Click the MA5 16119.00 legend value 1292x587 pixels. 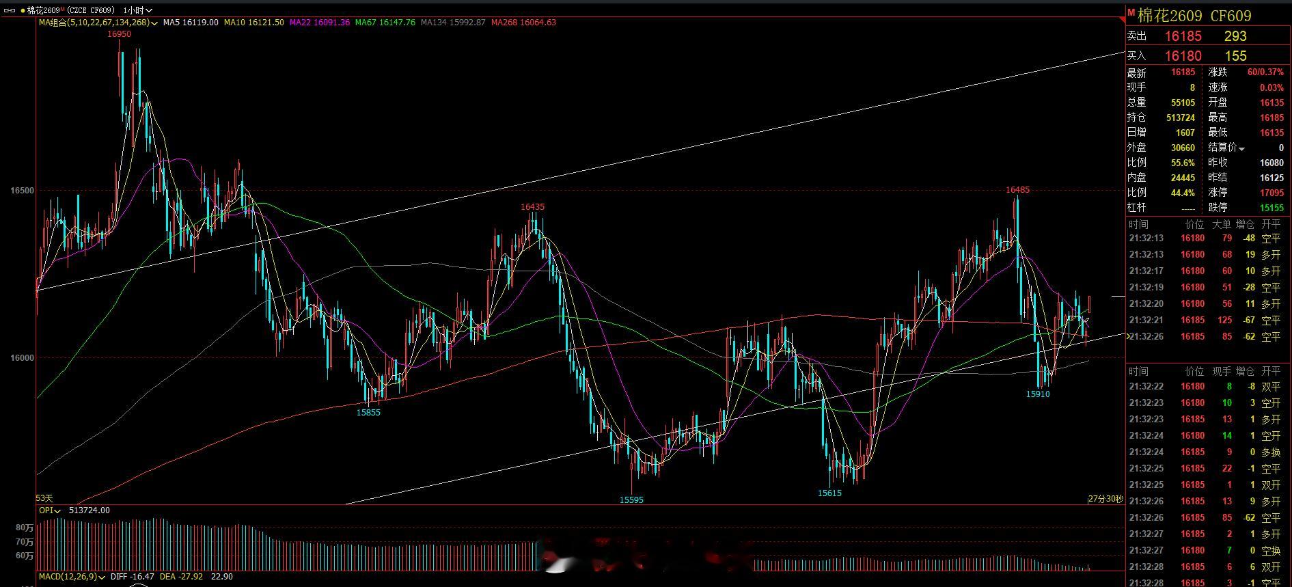pyautogui.click(x=191, y=23)
